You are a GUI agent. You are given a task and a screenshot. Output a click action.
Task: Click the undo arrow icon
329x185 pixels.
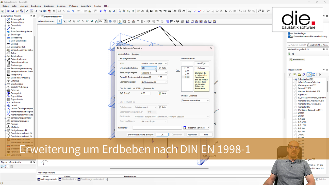tap(73, 11)
